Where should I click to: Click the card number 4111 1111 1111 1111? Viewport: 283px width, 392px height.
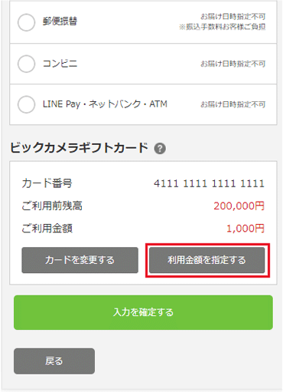209,183
